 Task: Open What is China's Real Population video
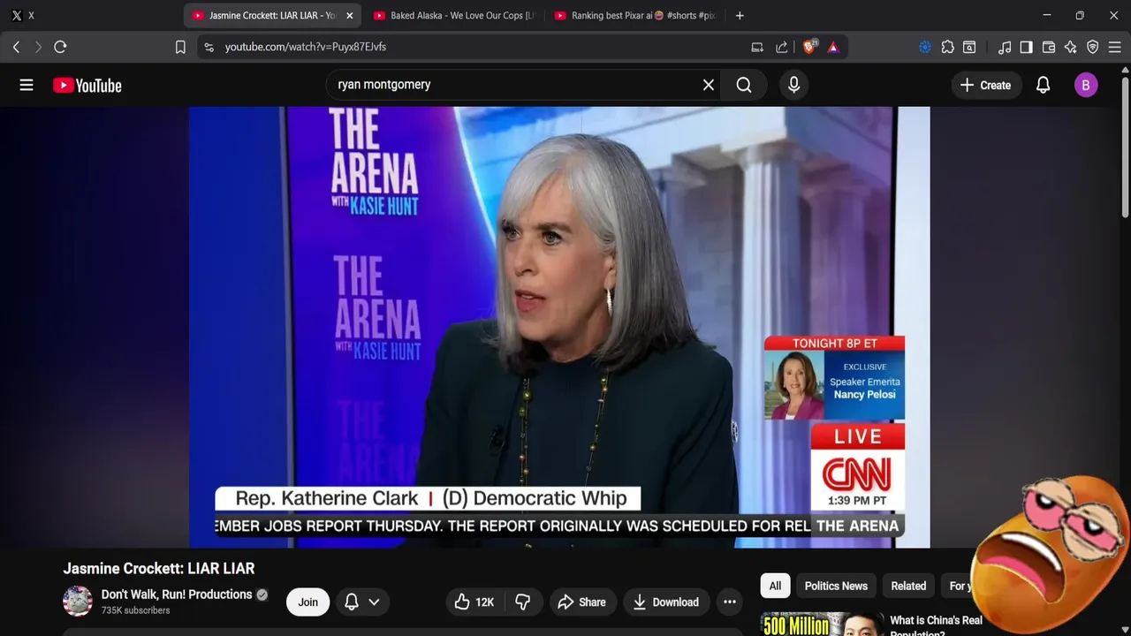click(936, 626)
